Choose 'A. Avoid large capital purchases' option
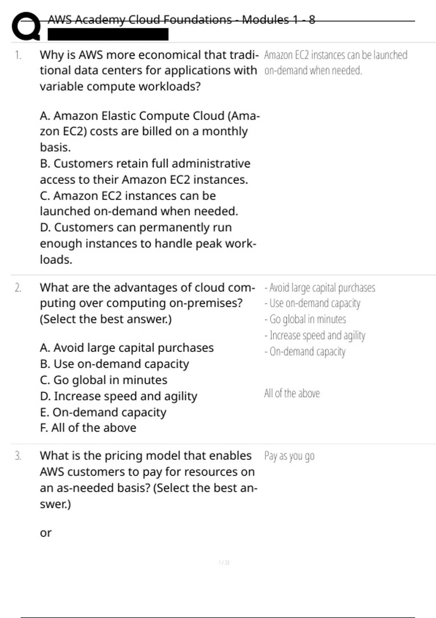Image resolution: width=436 pixels, height=618 pixels. point(127,348)
